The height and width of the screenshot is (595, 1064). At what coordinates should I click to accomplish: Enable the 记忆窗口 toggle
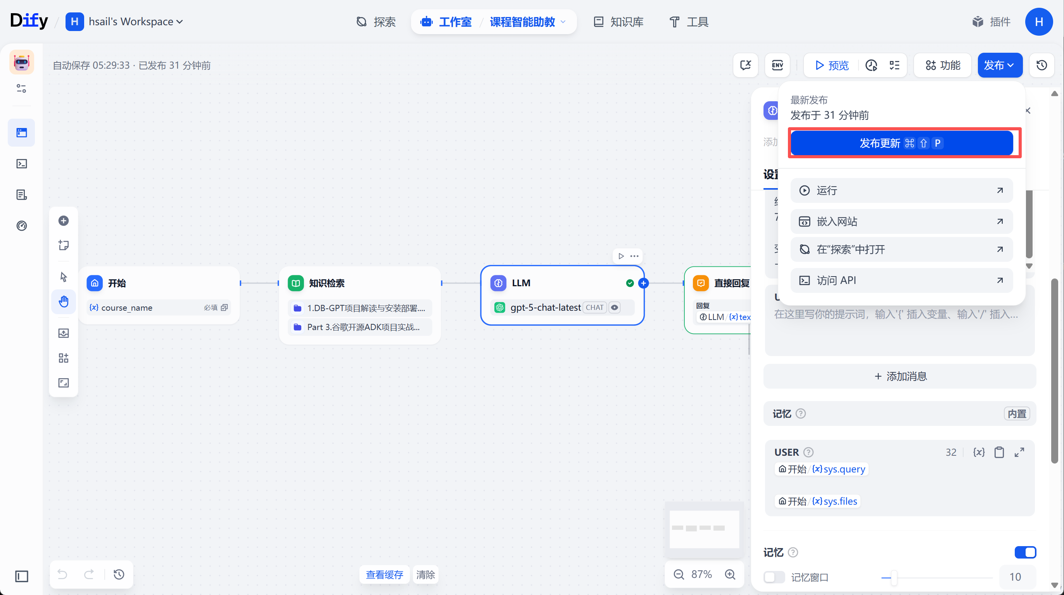[x=774, y=577]
